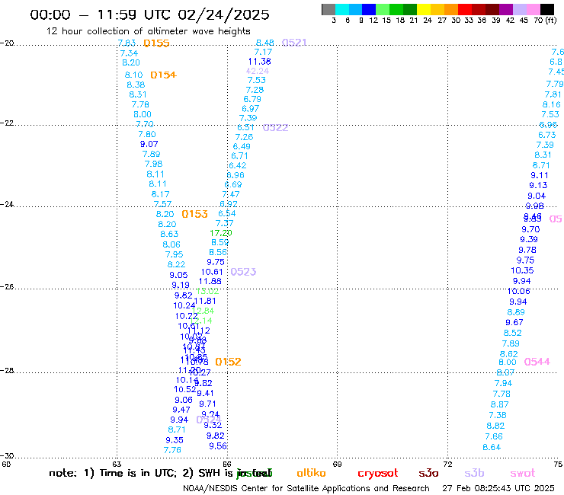564x495 pixels.
Task: Click the subtitle about altimeter wave heights
Action: (x=148, y=31)
